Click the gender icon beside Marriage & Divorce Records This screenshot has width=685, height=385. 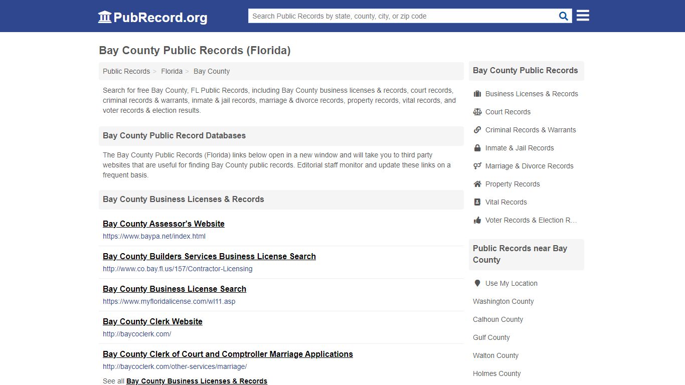point(477,166)
